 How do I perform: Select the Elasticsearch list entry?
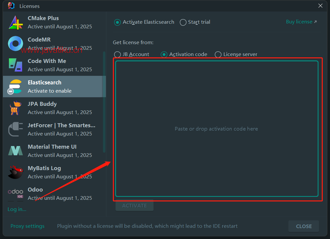54,87
